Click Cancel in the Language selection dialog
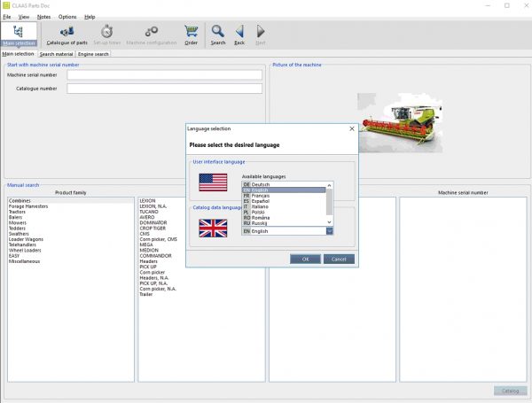532x403 pixels. tap(339, 259)
